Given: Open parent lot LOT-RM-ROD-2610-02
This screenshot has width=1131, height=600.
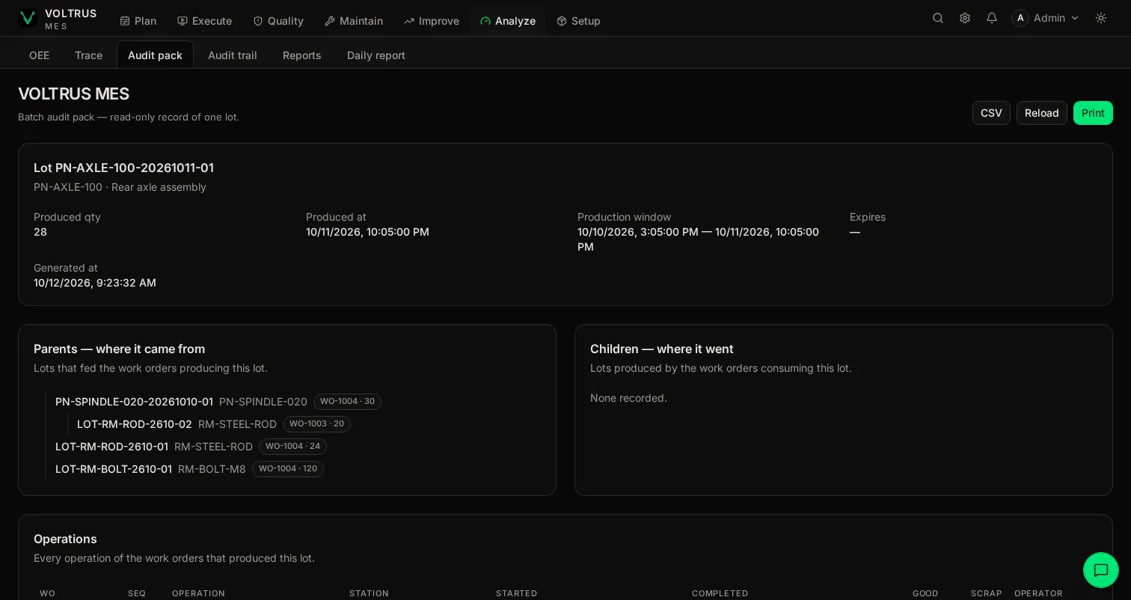Looking at the screenshot, I should (135, 424).
